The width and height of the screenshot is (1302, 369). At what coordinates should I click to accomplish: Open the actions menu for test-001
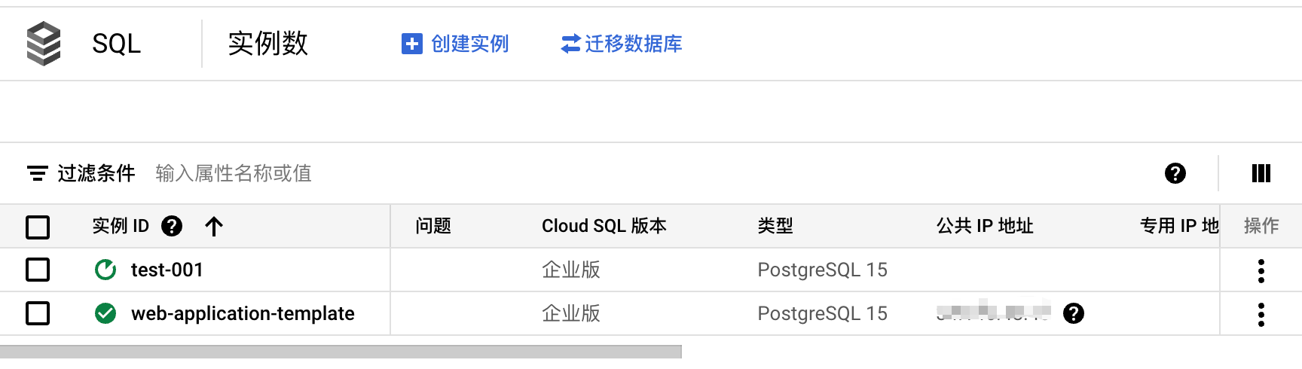tap(1261, 270)
